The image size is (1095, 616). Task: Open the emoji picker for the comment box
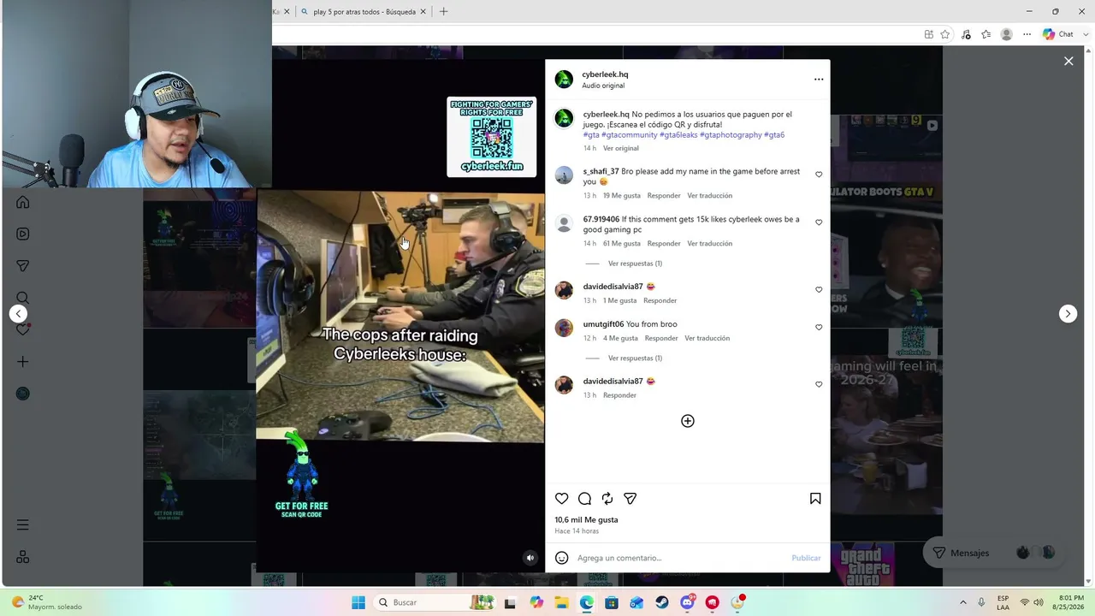pos(562,558)
